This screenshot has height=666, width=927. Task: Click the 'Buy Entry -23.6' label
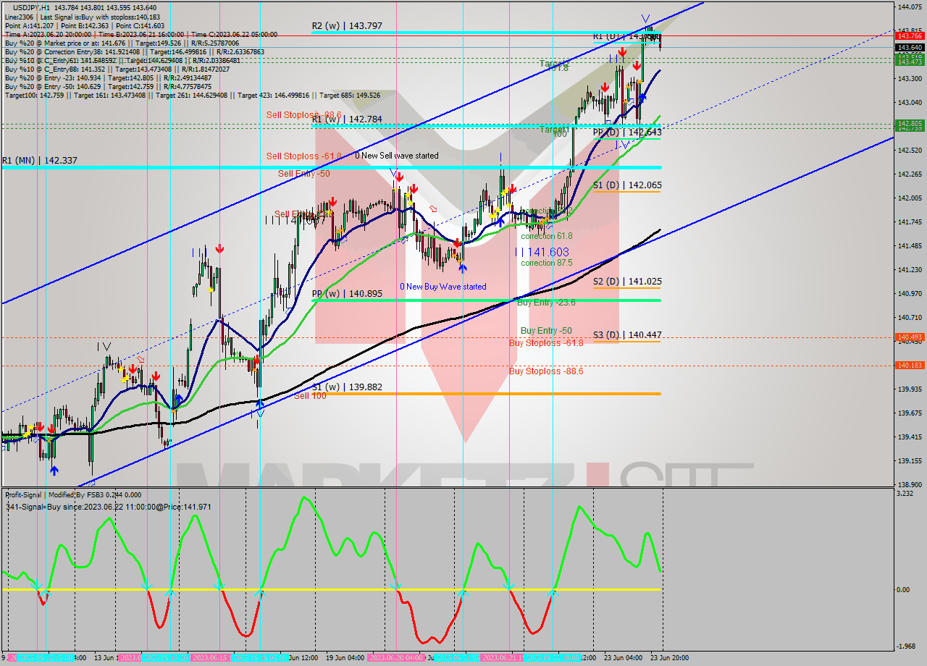tap(546, 303)
